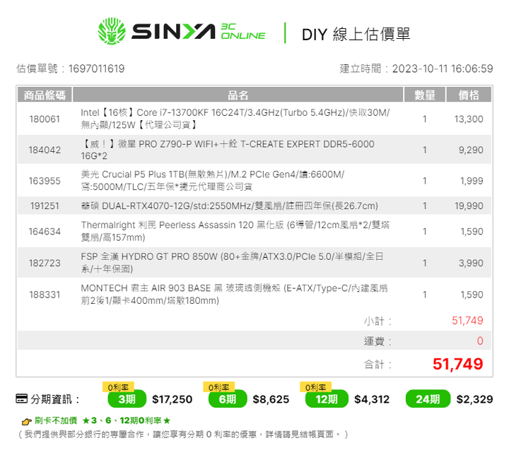Click the 運費 label
Image resolution: width=509 pixels, height=455 pixels.
tap(378, 341)
